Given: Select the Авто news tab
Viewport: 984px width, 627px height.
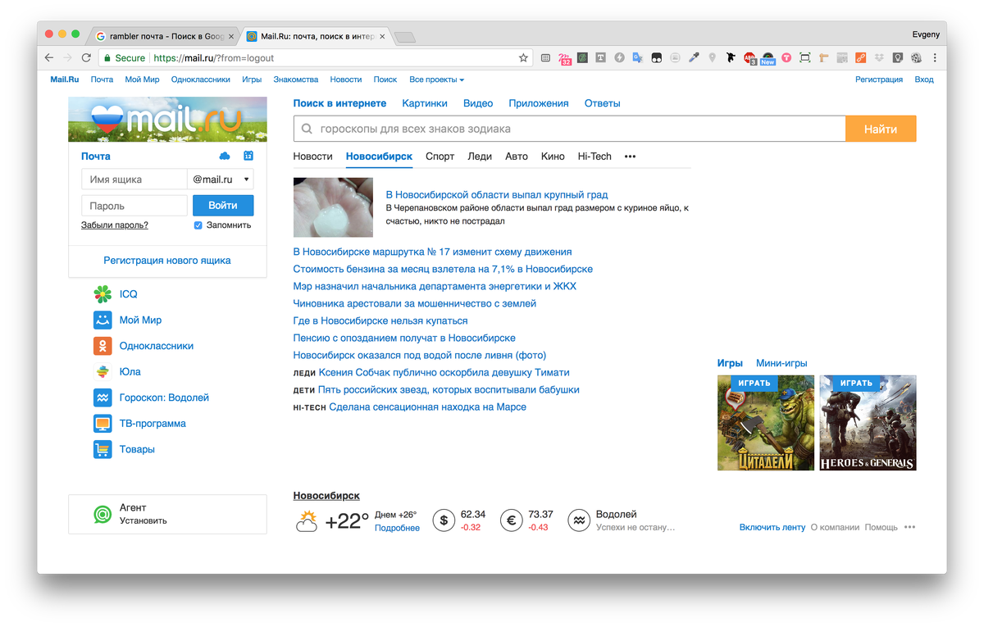Looking at the screenshot, I should (x=517, y=157).
